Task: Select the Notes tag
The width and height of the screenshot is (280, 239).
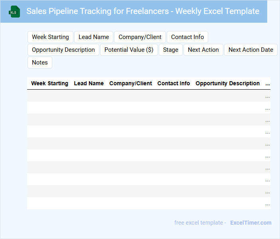Action: point(40,63)
